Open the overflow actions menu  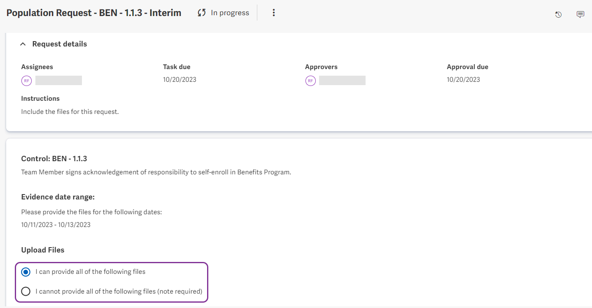[x=274, y=12]
